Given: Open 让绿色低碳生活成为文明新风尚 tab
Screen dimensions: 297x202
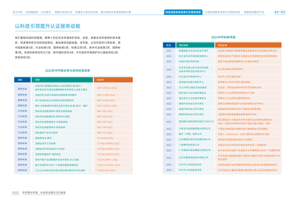Looking at the screenshot, I should point(222,12).
